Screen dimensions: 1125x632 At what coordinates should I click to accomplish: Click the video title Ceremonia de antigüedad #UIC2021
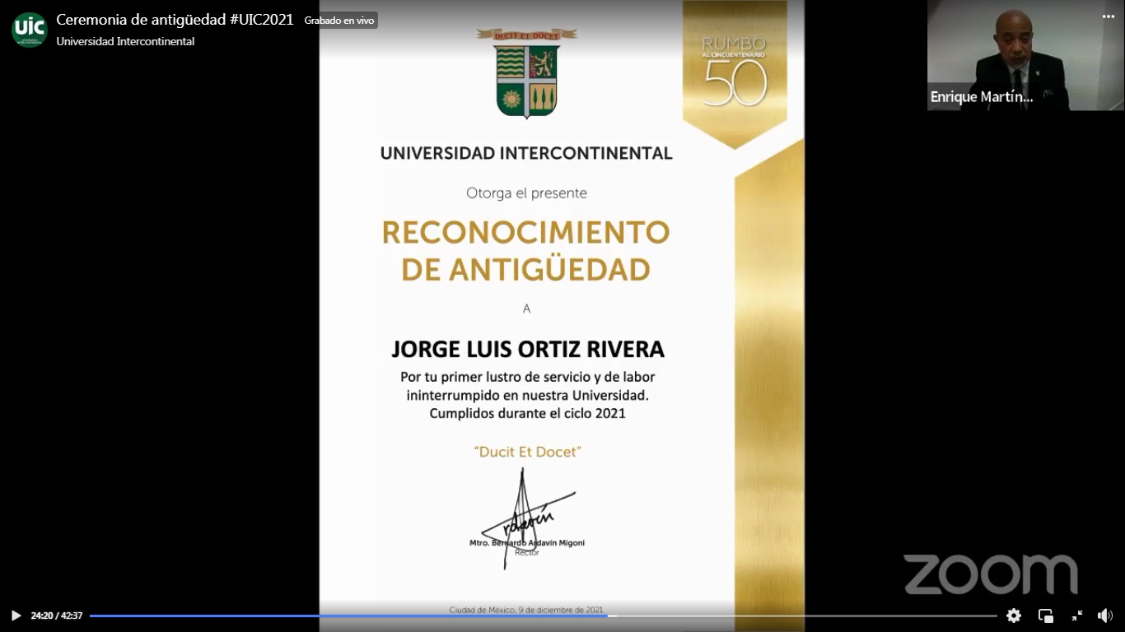coord(175,20)
